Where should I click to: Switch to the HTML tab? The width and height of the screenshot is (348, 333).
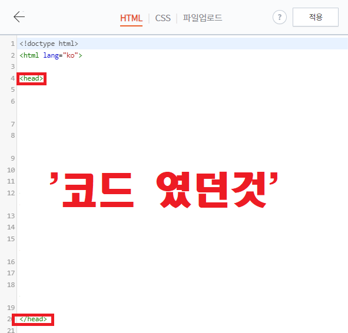click(131, 18)
